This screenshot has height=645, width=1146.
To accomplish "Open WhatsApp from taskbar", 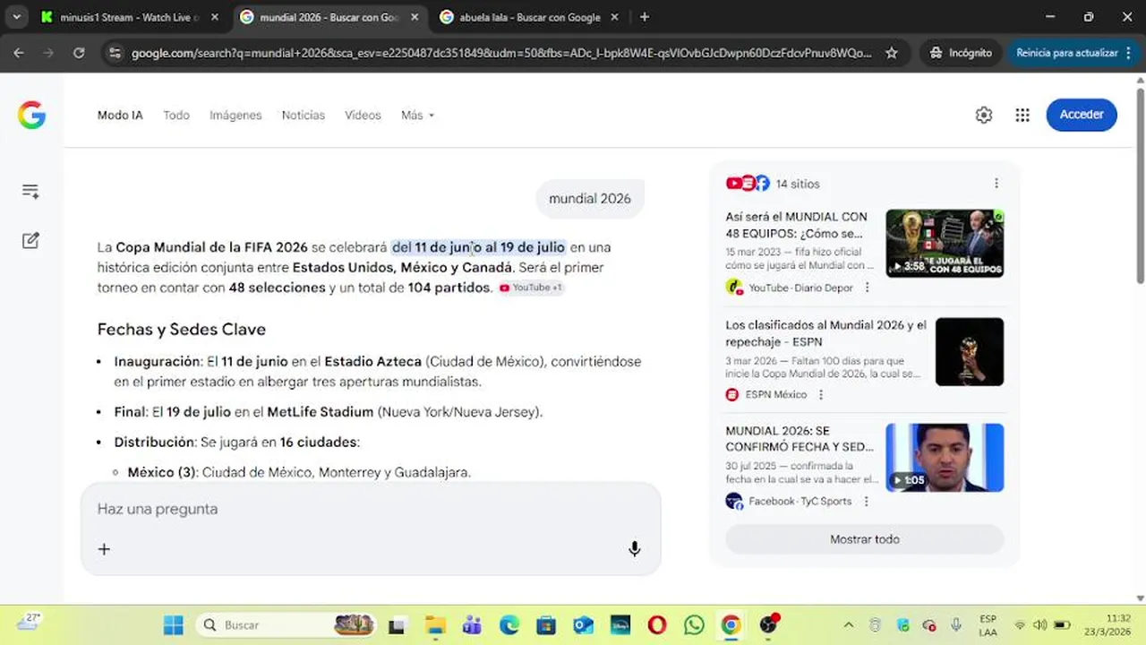I will click(x=694, y=624).
